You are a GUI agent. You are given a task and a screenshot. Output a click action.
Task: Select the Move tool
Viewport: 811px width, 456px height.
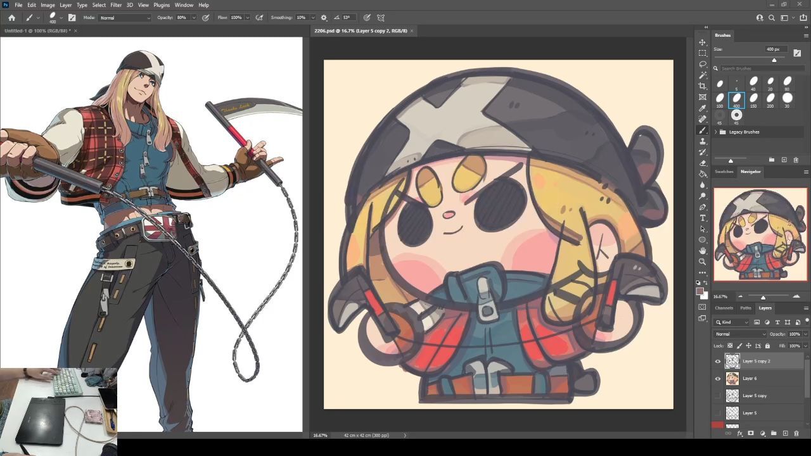pyautogui.click(x=702, y=42)
